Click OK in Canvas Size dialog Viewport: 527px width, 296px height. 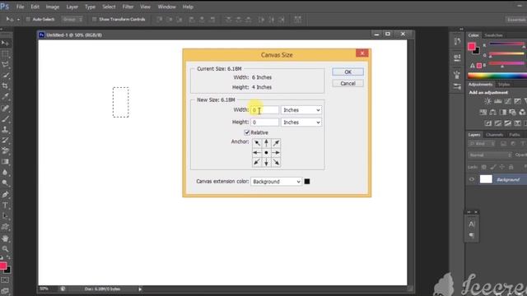(x=347, y=72)
